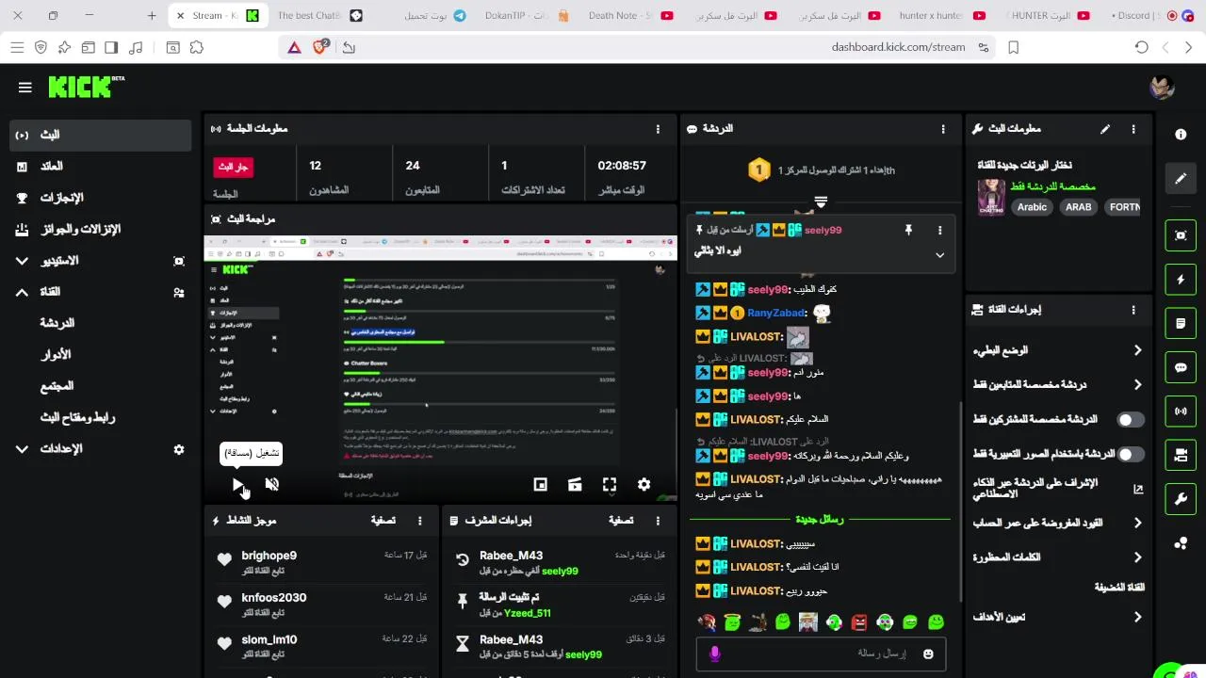Viewport: 1206px width, 678px height.
Task: Click the pencil edit icon in right rail
Action: 1181,178
